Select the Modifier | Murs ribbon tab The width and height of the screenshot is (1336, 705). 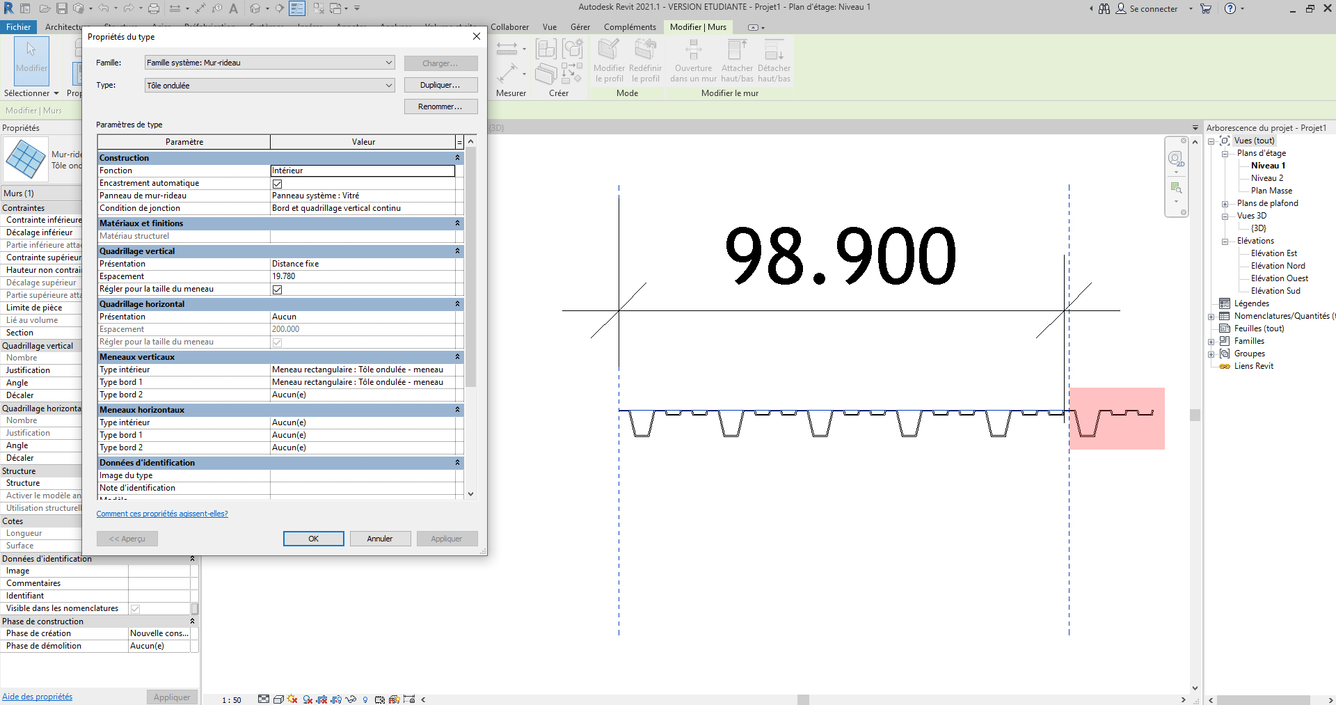coord(698,27)
